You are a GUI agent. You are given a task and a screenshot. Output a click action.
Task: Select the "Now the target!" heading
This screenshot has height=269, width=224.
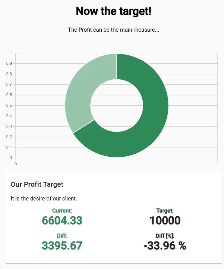(113, 11)
